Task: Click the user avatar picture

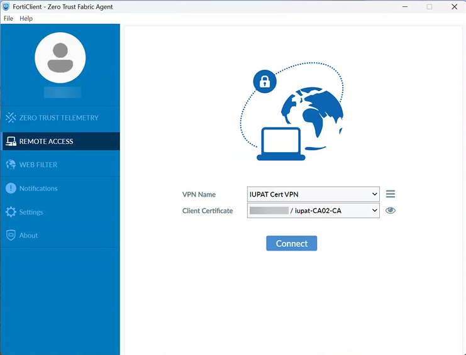Action: coord(60,58)
